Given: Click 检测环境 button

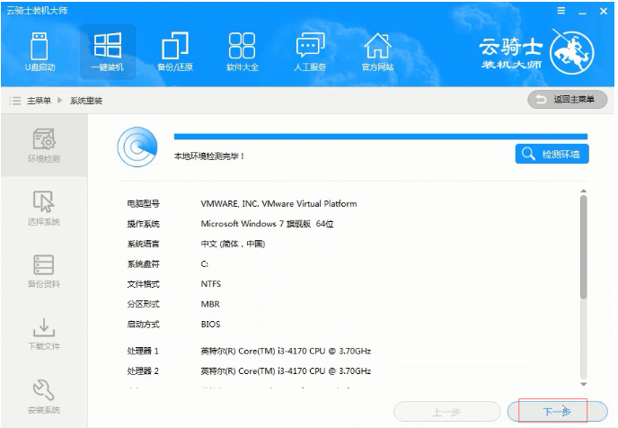Looking at the screenshot, I should click(552, 154).
